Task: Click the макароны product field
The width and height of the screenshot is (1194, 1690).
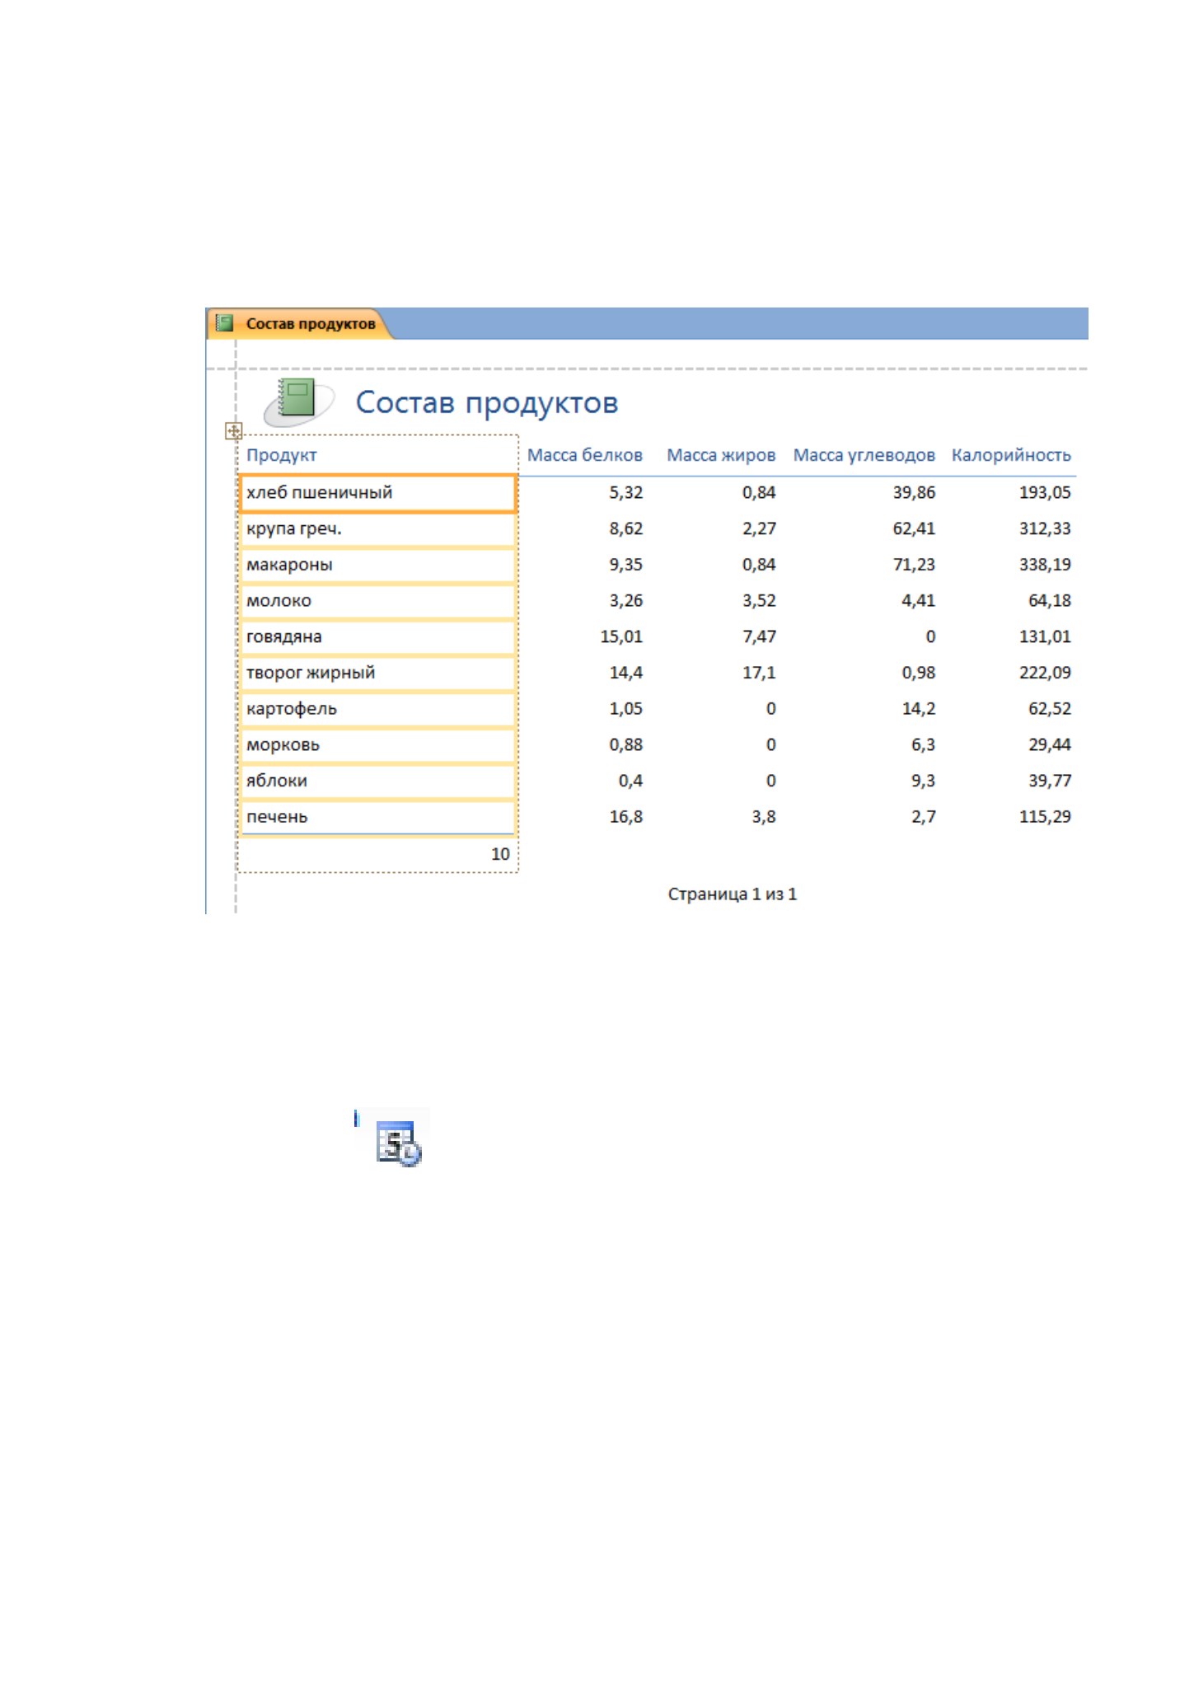Action: pyautogui.click(x=378, y=566)
